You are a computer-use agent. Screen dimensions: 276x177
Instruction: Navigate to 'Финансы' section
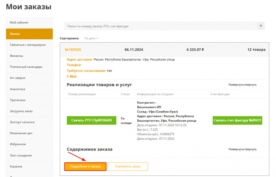pos(16,56)
